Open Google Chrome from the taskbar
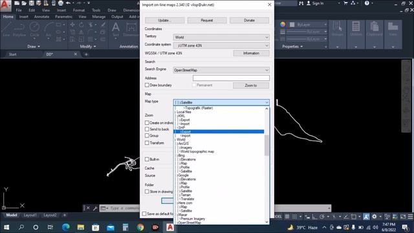Screen dimensions: 414x233 140,227
